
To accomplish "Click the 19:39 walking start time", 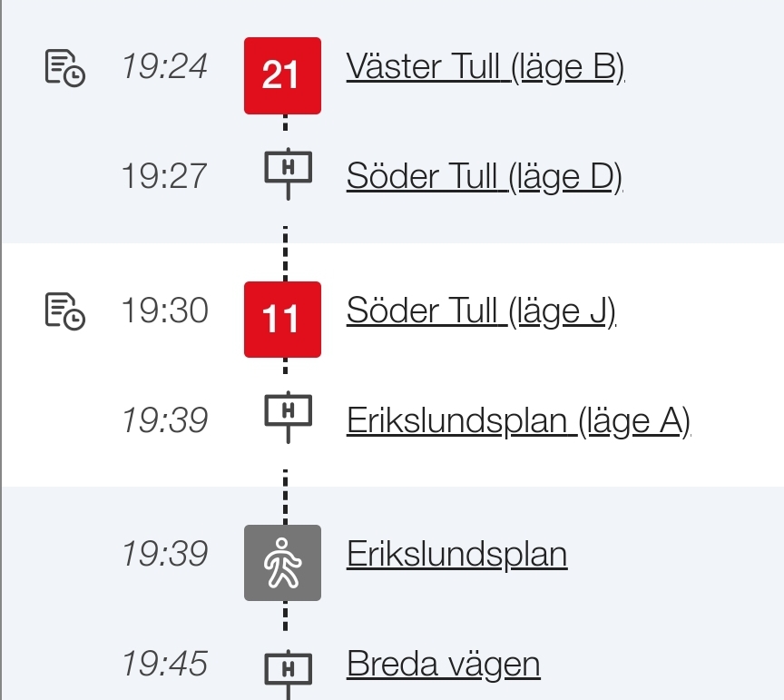I will (x=164, y=554).
